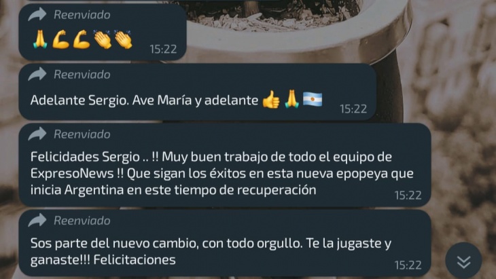Select the ExpresoNews congratulation message bubble
496x279 pixels.
[x=225, y=165]
